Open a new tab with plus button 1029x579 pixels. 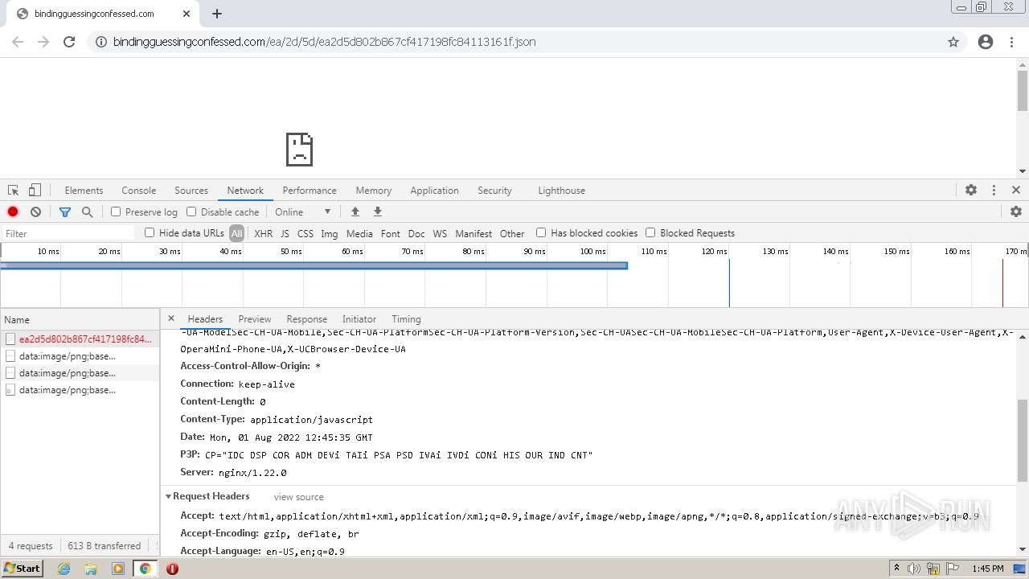[x=217, y=14]
